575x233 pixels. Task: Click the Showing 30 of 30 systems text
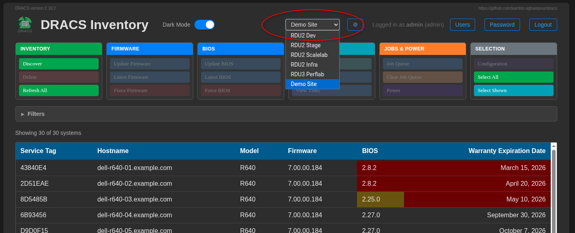[x=48, y=133]
